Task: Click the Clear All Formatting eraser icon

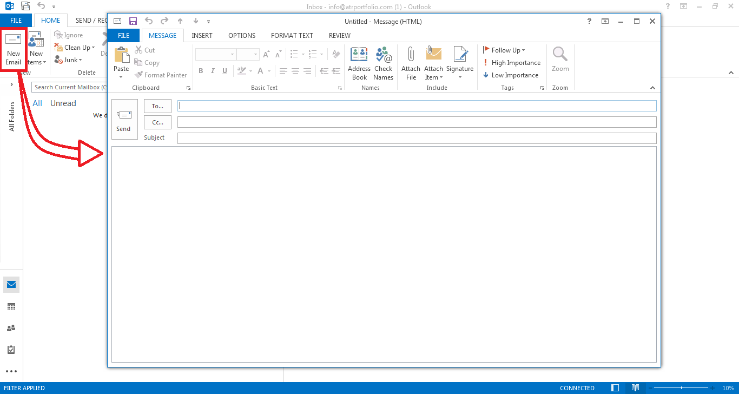Action: click(x=336, y=54)
